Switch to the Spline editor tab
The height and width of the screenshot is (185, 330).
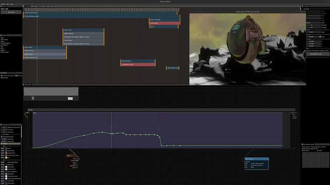point(34,6)
